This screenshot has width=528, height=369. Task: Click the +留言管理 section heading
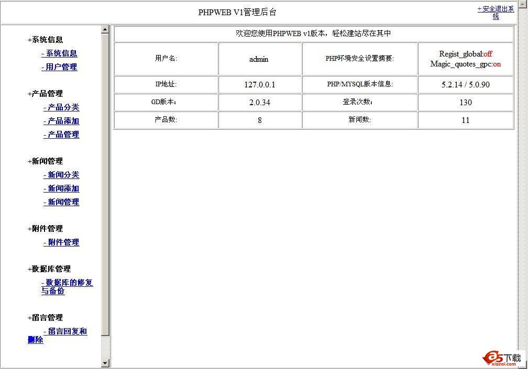pos(45,318)
